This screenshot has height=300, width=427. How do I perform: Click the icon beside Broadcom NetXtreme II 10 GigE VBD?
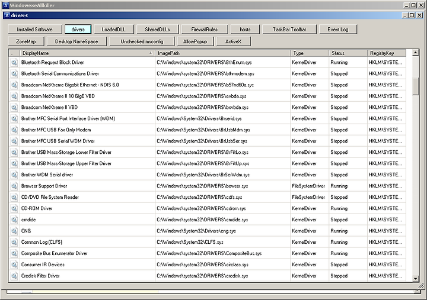(14, 96)
